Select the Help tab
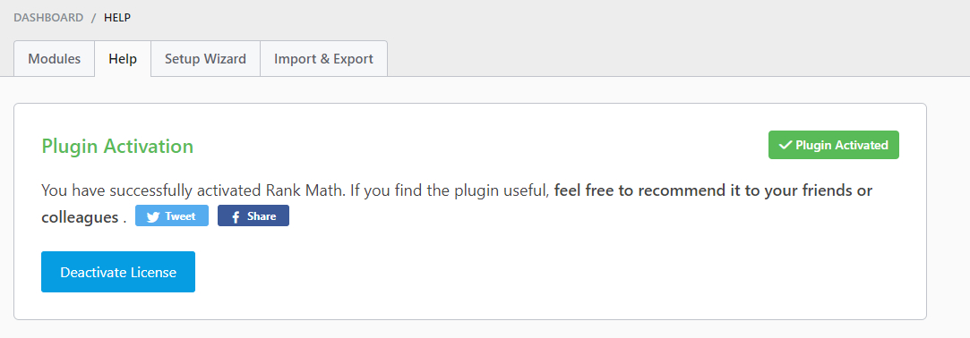 coord(123,59)
